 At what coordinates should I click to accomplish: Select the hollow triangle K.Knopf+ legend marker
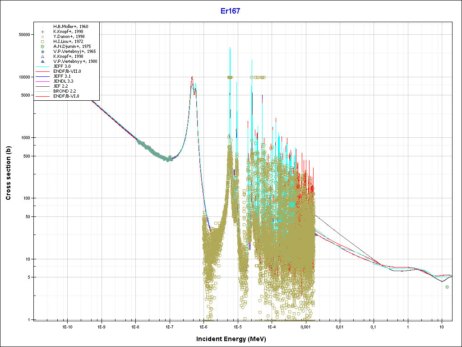click(42, 56)
